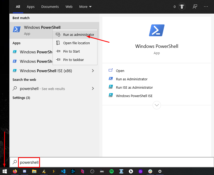Image resolution: width=214 pixels, height=175 pixels.
Task: Open the More dropdown filter
Action: click(85, 7)
